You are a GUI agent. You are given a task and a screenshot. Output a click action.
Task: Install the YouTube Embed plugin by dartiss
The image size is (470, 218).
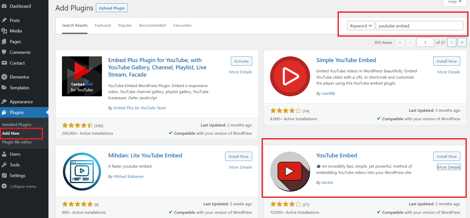point(447,156)
